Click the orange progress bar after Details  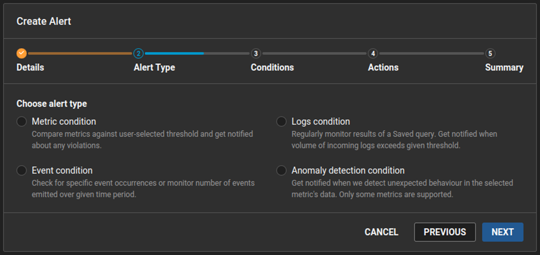[x=80, y=53]
